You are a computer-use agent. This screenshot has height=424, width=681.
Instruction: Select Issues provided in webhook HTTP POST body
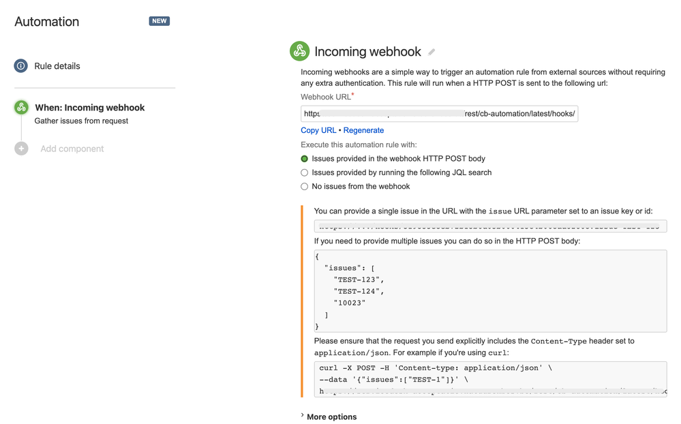[x=305, y=159]
